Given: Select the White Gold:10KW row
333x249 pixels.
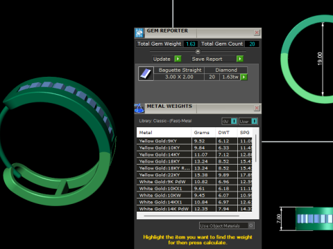Looking at the screenshot, I should 194,195.
